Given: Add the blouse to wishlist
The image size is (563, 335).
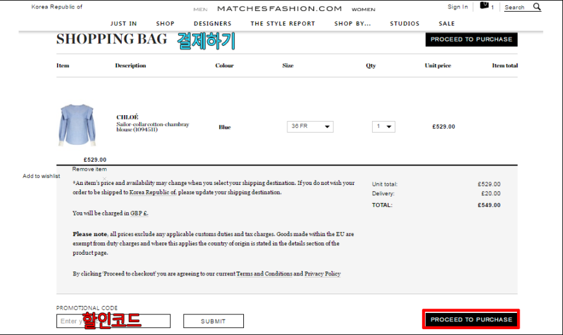Looking at the screenshot, I should point(41,176).
